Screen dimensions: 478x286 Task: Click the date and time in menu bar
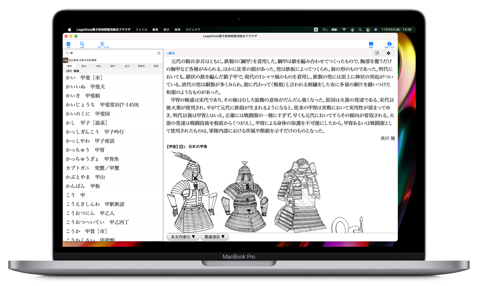396,30
